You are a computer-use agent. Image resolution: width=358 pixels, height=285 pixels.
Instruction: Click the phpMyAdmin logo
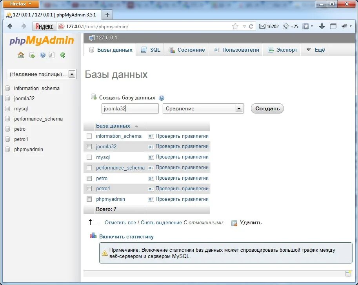click(42, 41)
